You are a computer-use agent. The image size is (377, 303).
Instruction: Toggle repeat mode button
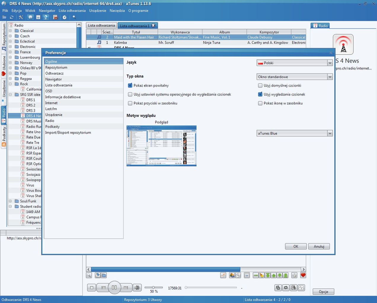286,288
